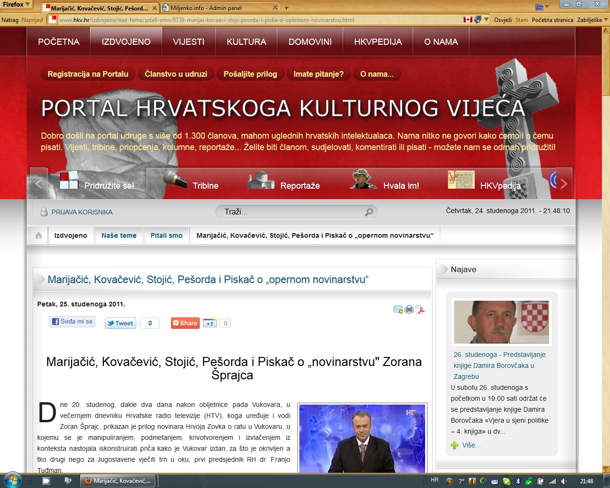Click the home icon in the breadcrumb

click(x=39, y=235)
